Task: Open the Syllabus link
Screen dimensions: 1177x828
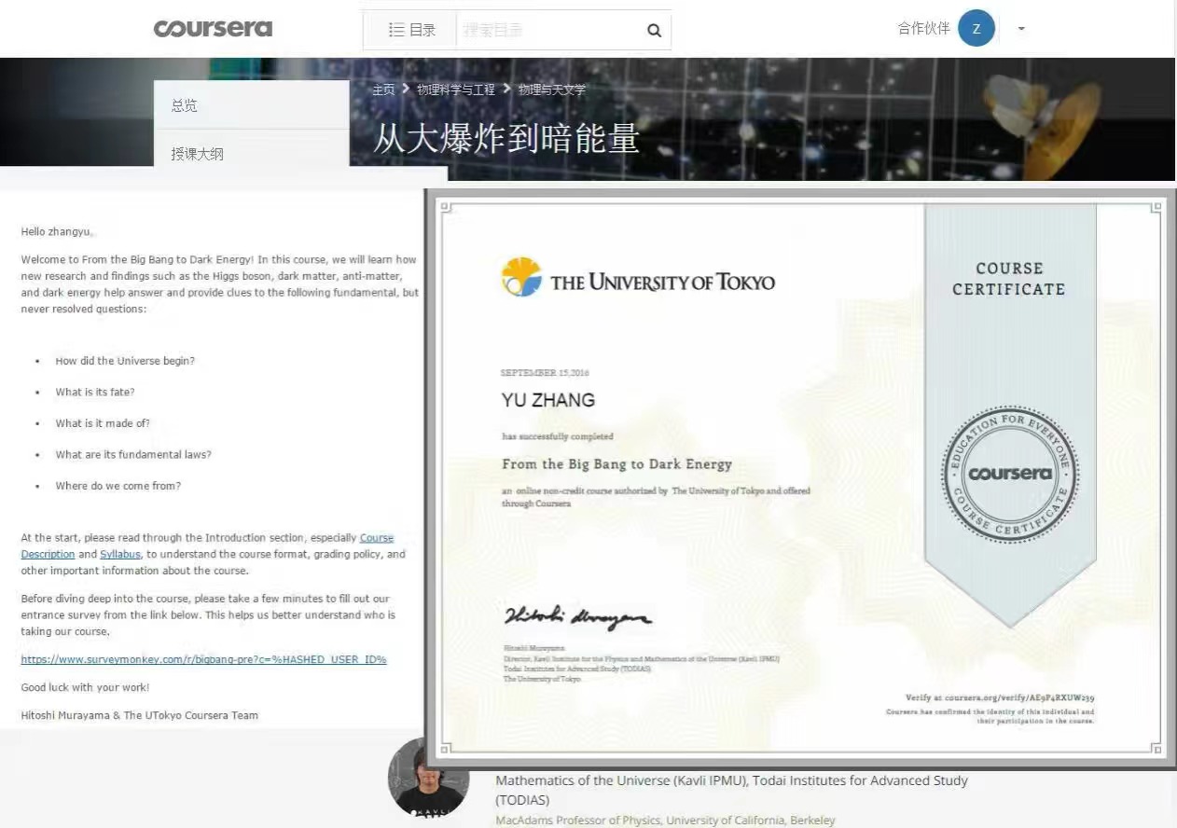Action: pyautogui.click(x=120, y=554)
